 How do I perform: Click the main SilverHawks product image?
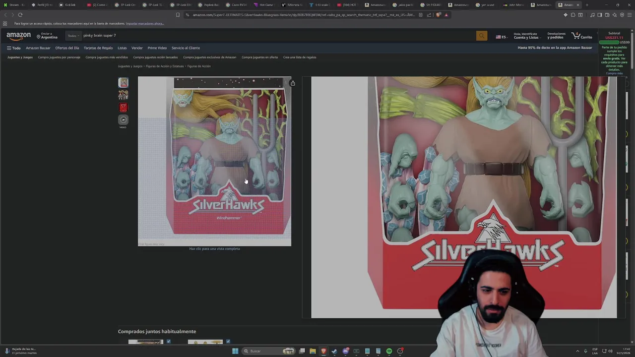coord(214,161)
